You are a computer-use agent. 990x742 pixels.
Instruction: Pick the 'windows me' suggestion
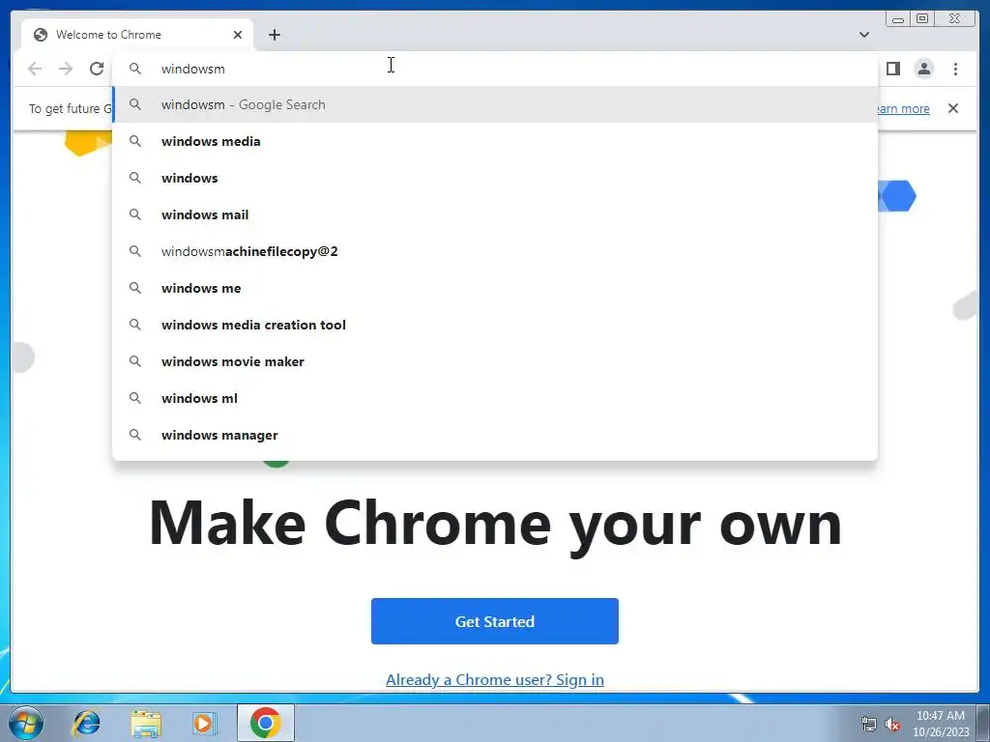click(x=495, y=288)
